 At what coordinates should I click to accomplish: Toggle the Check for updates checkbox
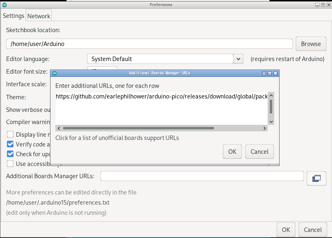pyautogui.click(x=10, y=154)
